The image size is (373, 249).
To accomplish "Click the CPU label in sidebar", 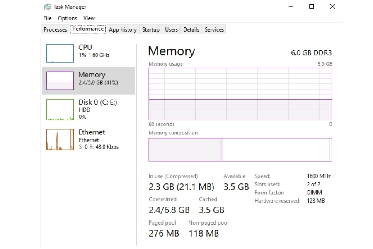I will coord(85,47).
